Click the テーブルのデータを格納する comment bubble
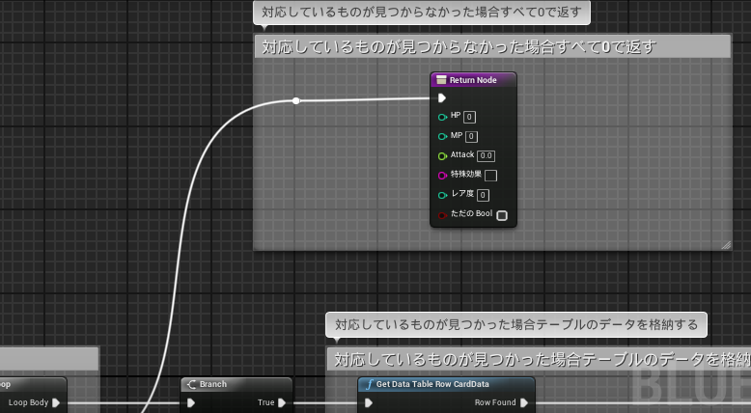This screenshot has width=751, height=413. [516, 325]
